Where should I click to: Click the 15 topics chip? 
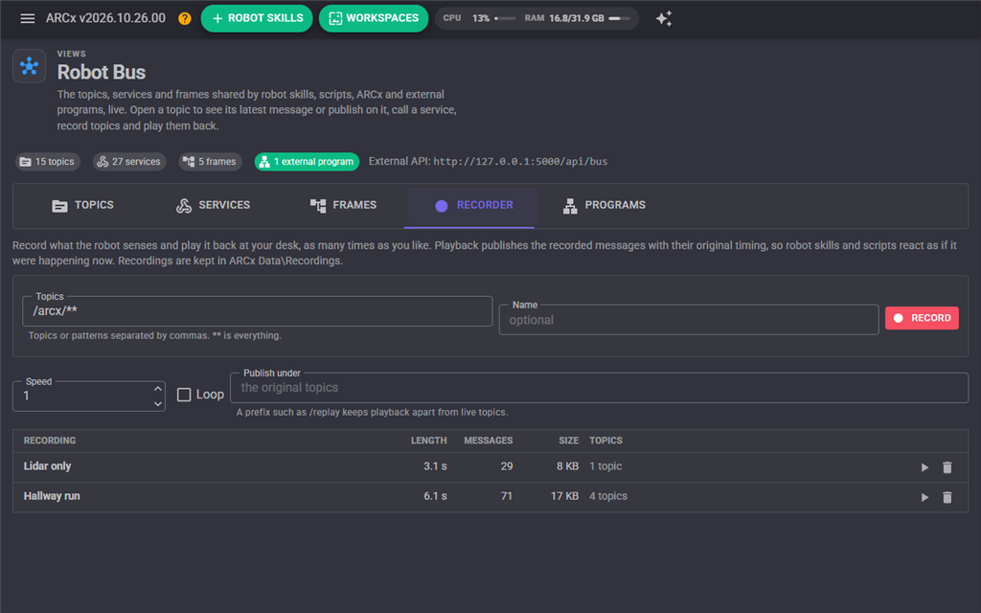click(x=48, y=161)
